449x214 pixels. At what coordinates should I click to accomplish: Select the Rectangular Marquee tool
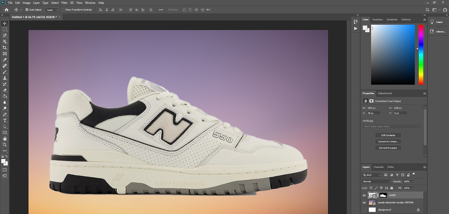pyautogui.click(x=5, y=29)
